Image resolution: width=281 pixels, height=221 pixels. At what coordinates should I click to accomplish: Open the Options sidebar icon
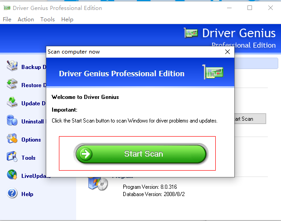coord(12,138)
